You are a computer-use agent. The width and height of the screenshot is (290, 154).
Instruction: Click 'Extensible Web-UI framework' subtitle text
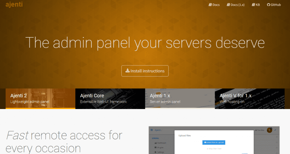tap(103, 102)
